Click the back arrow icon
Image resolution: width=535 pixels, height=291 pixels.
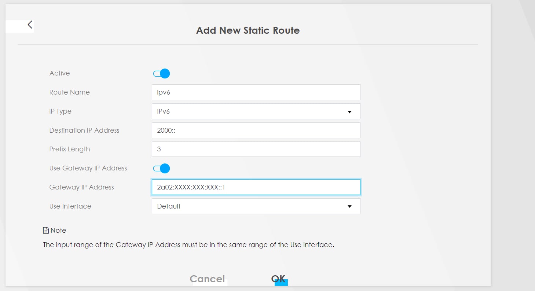pos(30,25)
